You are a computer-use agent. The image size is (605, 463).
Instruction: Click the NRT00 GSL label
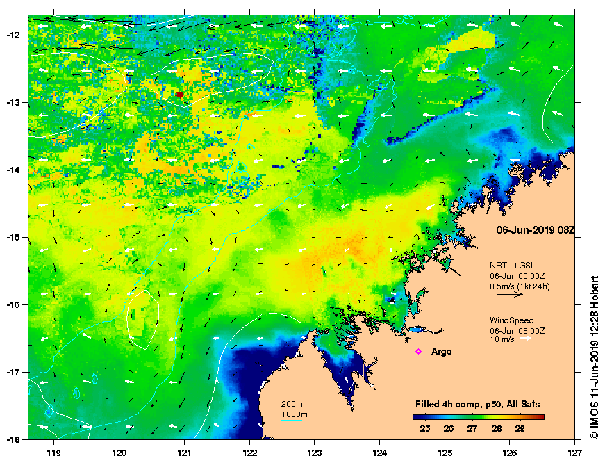click(512, 266)
